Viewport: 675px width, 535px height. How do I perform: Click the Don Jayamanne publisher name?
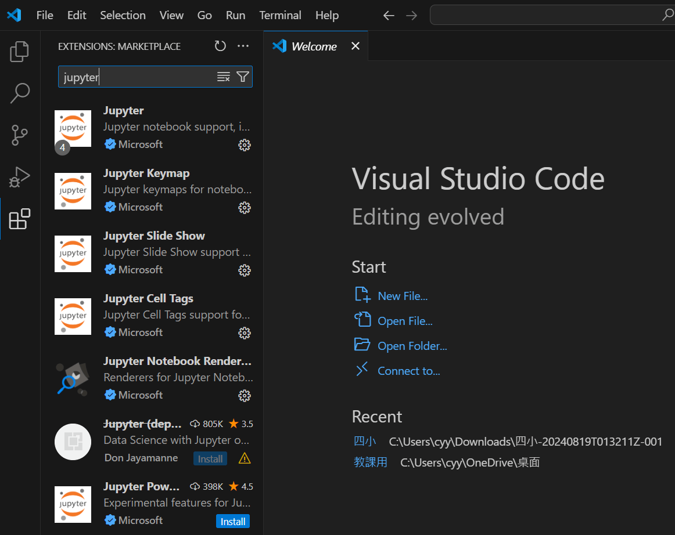click(141, 458)
